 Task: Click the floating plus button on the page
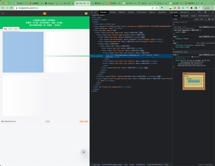click(83, 152)
